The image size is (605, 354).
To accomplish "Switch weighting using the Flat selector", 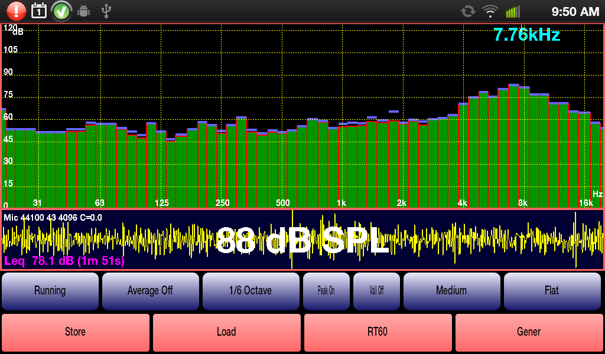I will pos(552,290).
